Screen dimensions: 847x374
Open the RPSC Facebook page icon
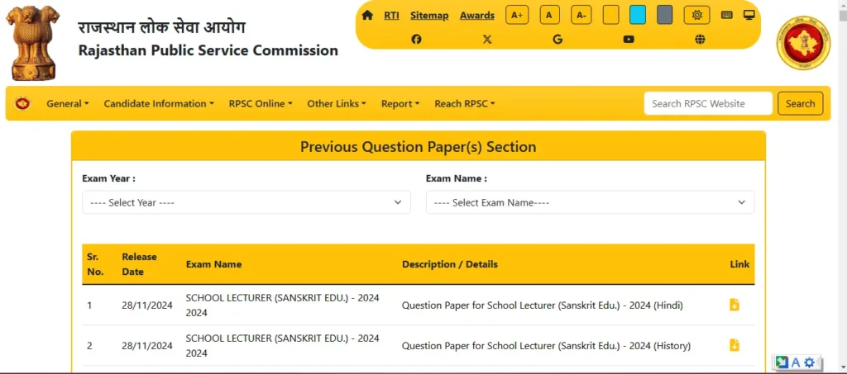416,39
